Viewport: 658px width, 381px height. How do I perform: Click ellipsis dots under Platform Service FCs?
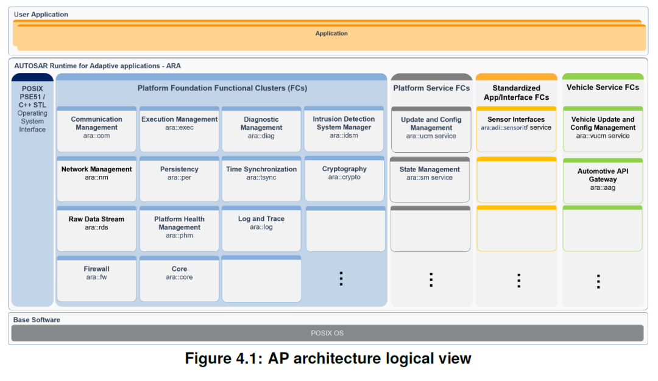(x=431, y=279)
